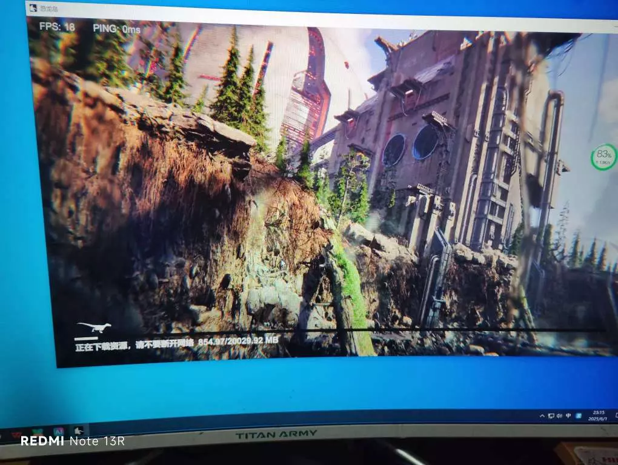Click the dinosaur app icon in title bar

click(x=33, y=8)
